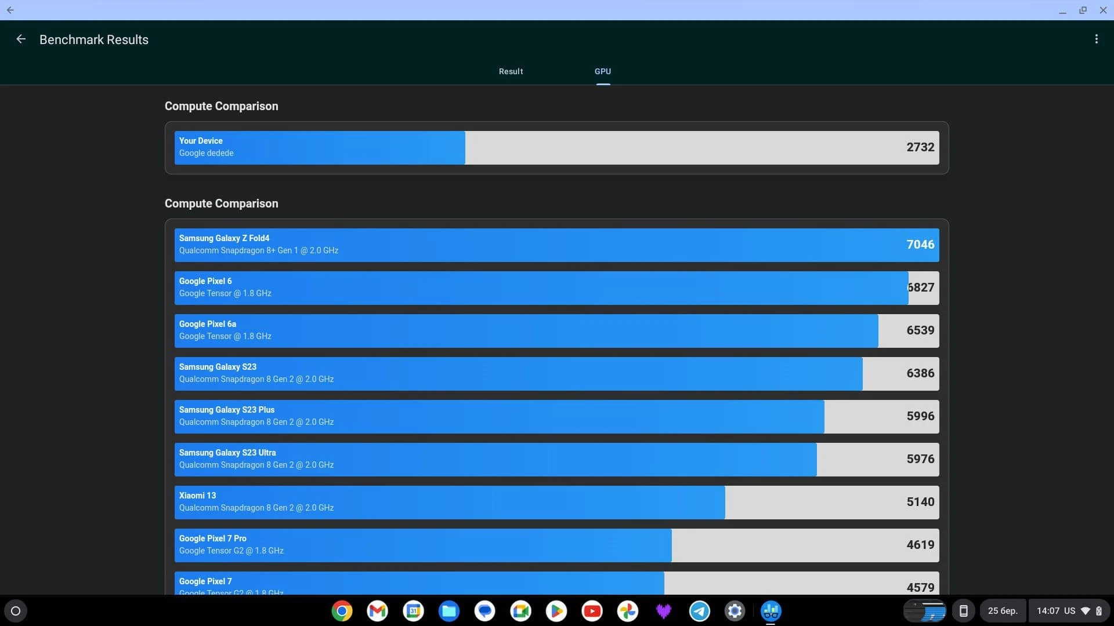Open Google Messages from the shelf
Viewport: 1114px width, 626px height.
click(x=485, y=611)
